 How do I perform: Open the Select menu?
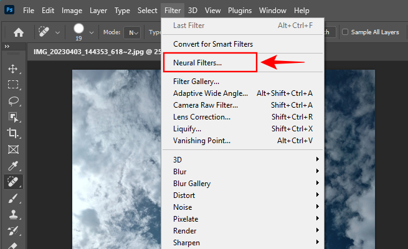tap(147, 11)
